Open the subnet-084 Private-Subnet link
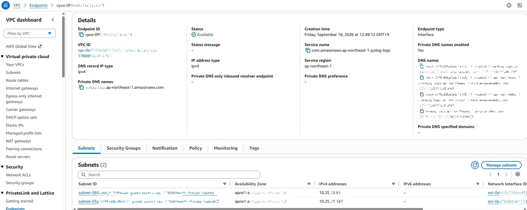The height and width of the screenshot is (210, 527). pyautogui.click(x=148, y=193)
